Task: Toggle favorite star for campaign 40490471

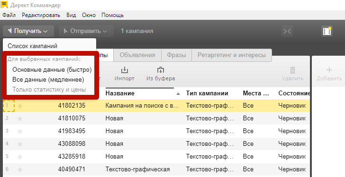Action: click(x=20, y=169)
